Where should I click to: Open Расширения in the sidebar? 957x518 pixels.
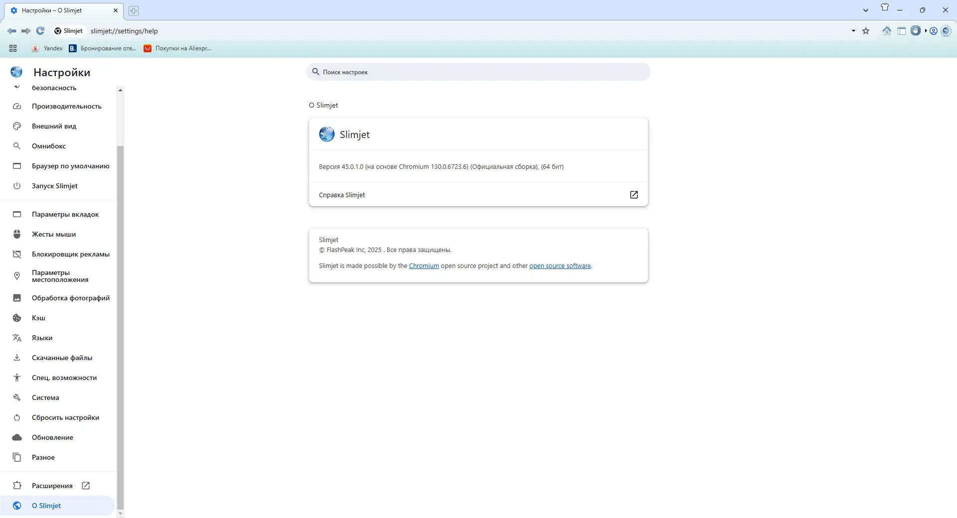[x=58, y=486]
